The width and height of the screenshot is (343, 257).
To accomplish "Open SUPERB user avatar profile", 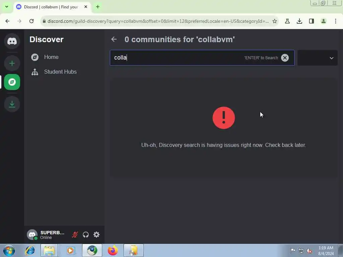I will tap(32, 235).
